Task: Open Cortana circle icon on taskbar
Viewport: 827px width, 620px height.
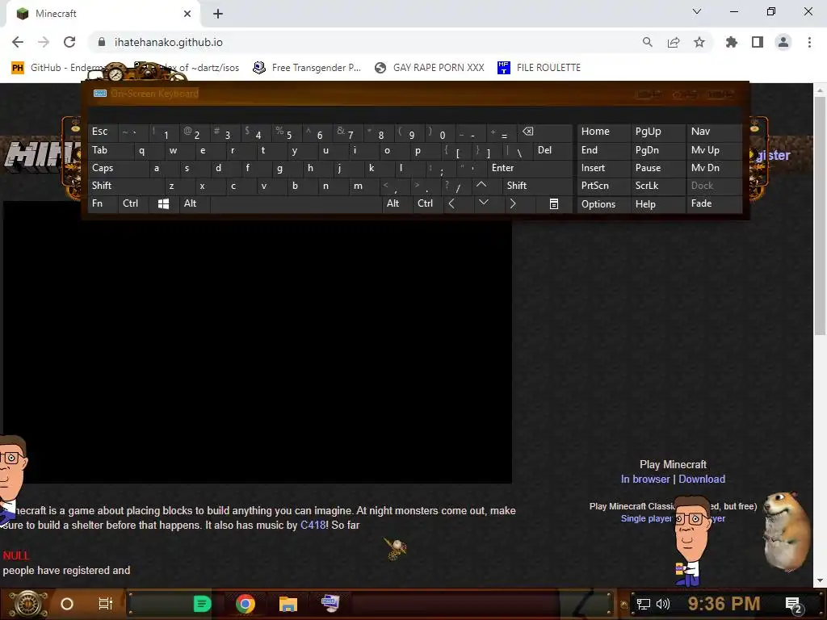Action: [x=67, y=604]
